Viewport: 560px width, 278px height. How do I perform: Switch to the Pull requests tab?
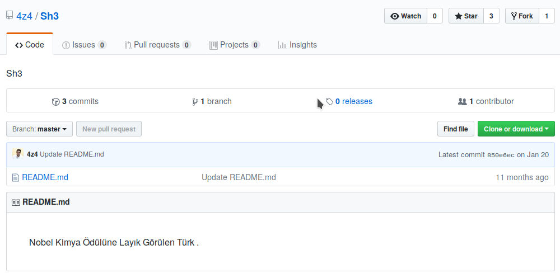tap(157, 45)
